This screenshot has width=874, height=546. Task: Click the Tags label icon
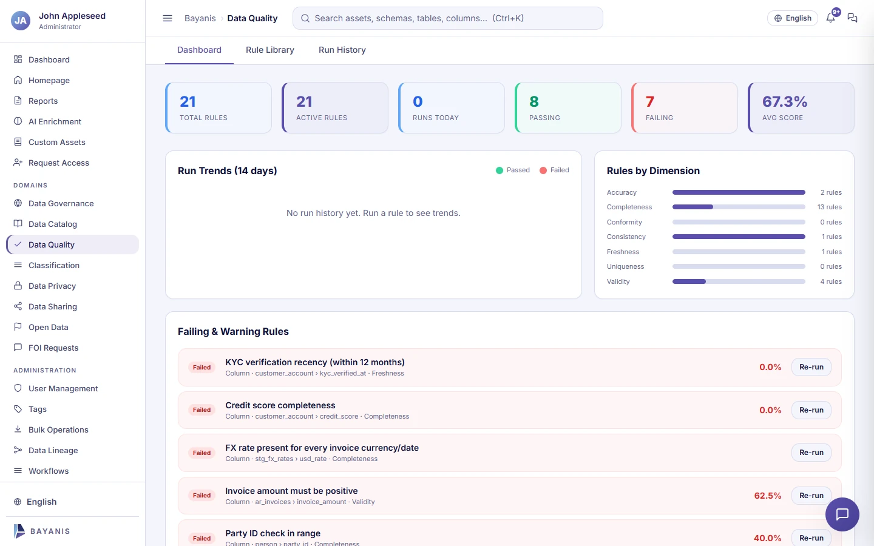(18, 409)
